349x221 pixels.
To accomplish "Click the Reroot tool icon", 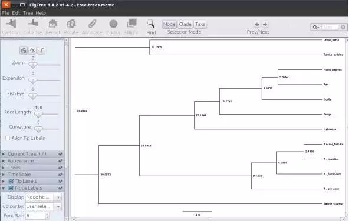I will pos(53,24).
